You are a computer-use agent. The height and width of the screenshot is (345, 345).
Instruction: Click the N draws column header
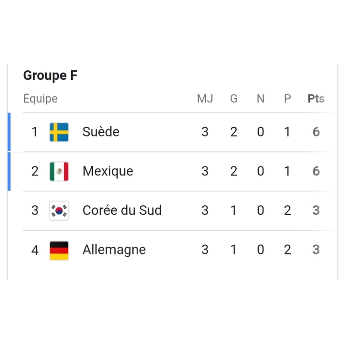pyautogui.click(x=260, y=99)
